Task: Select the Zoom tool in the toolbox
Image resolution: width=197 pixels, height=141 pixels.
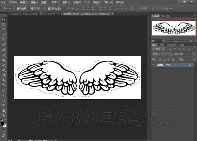Action: (x=4, y=116)
